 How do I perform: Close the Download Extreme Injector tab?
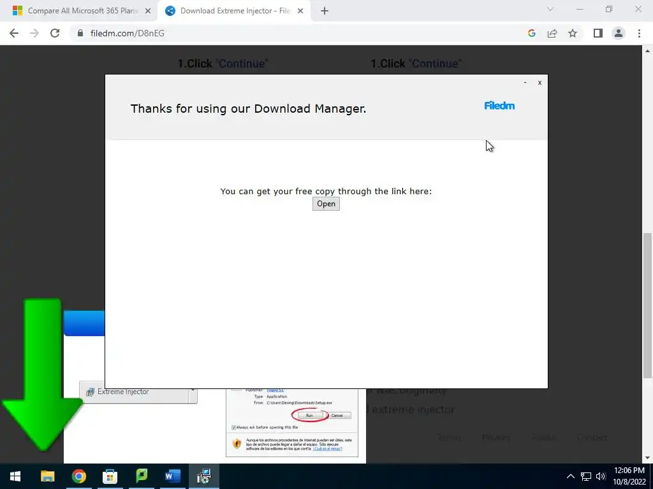(x=300, y=11)
